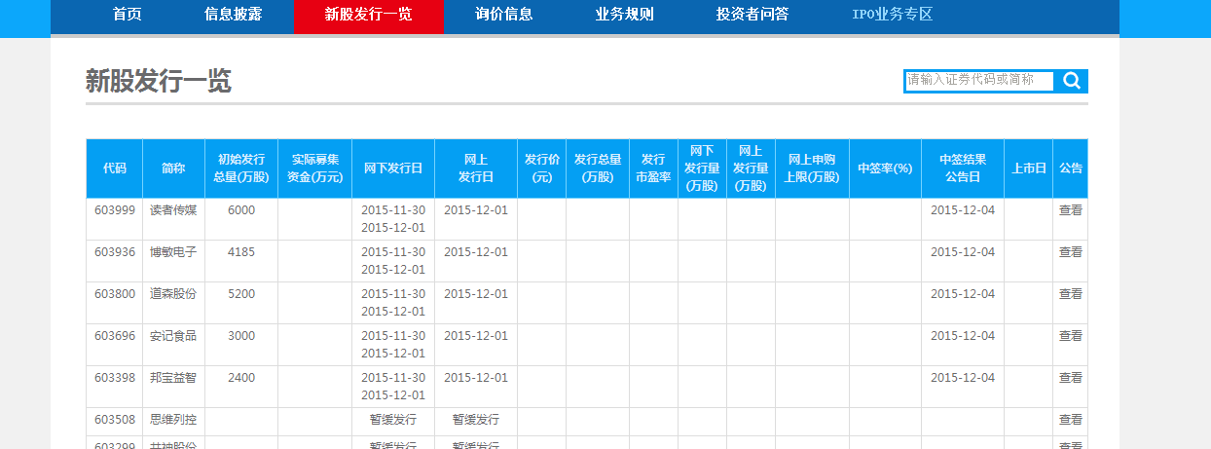
Task: Click the 上市日 column header
Action: pos(1028,168)
